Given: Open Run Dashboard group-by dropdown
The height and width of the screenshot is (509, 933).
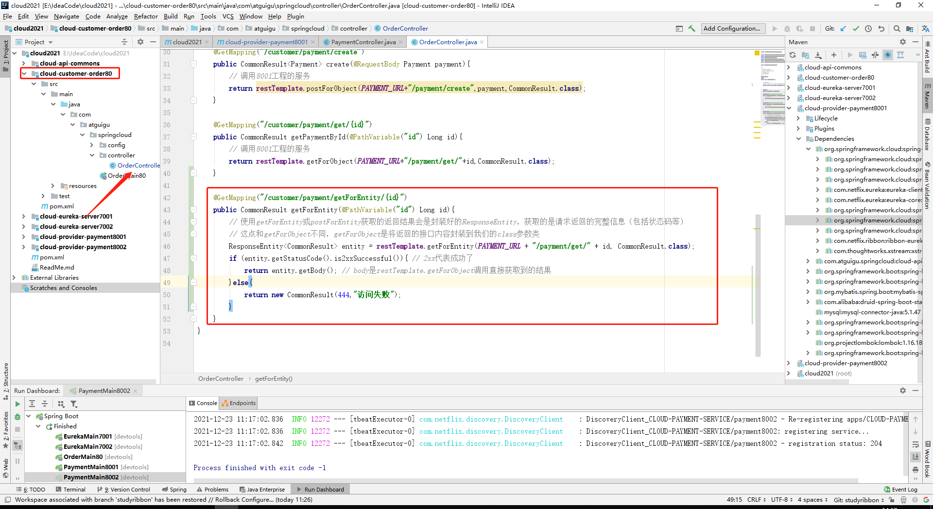Looking at the screenshot, I should pyautogui.click(x=61, y=404).
